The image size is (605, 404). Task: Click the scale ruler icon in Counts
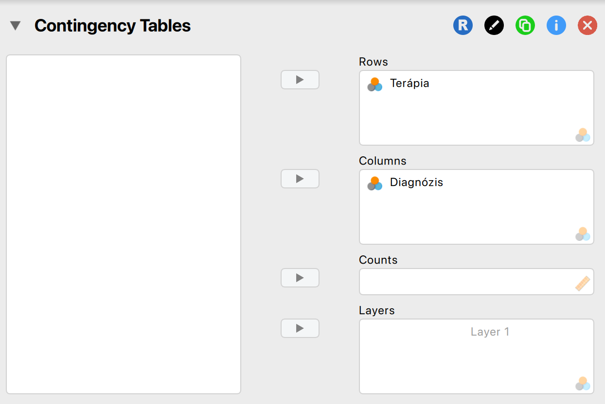point(583,284)
